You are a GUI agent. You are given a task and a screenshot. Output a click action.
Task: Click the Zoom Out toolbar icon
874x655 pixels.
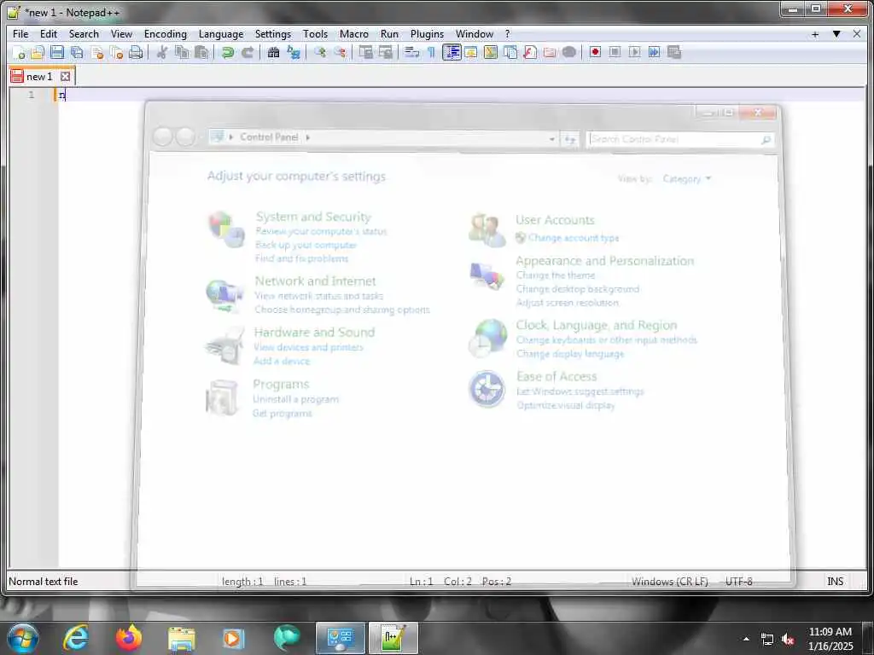pos(340,52)
